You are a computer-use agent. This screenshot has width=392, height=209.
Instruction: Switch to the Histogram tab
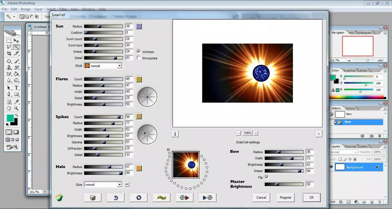[x=365, y=33]
